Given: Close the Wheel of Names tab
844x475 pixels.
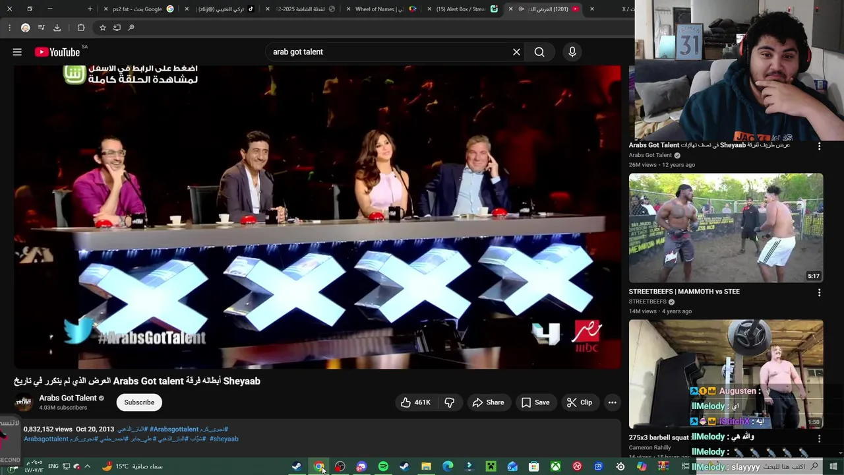Looking at the screenshot, I should click(x=348, y=9).
